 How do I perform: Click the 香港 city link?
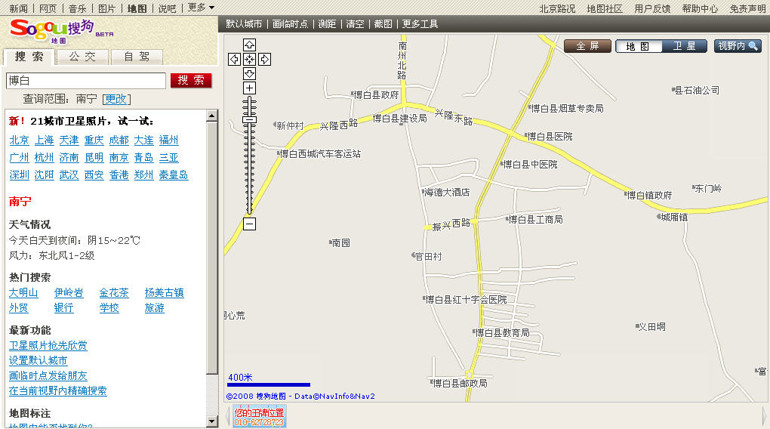pyautogui.click(x=119, y=175)
